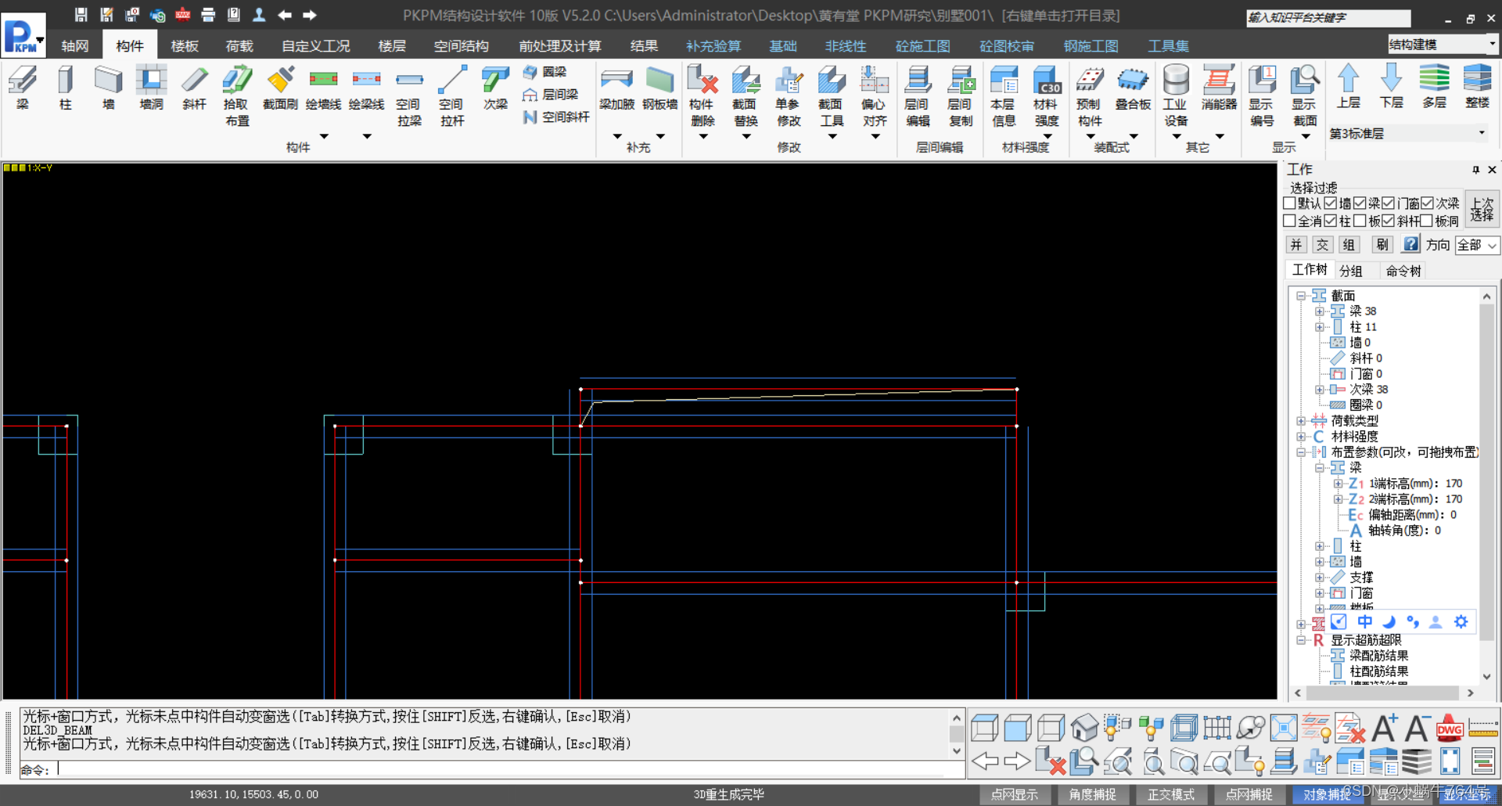Toggle the 全消 checkbox
1502x806 pixels.
pyautogui.click(x=1289, y=221)
